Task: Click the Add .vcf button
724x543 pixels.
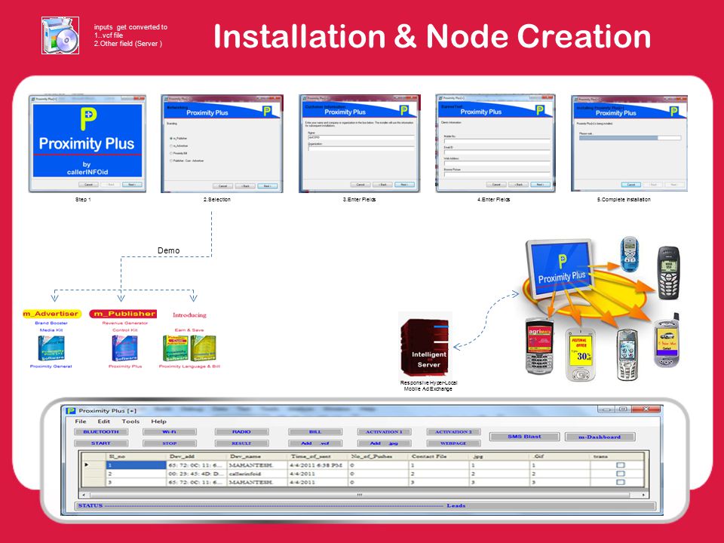Action: (x=315, y=443)
